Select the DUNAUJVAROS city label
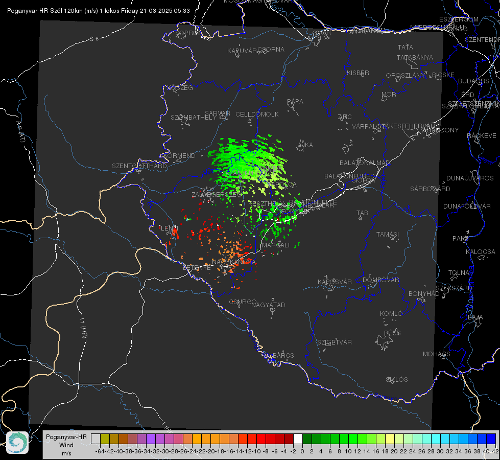The width and height of the screenshot is (500, 460). tap(470, 178)
